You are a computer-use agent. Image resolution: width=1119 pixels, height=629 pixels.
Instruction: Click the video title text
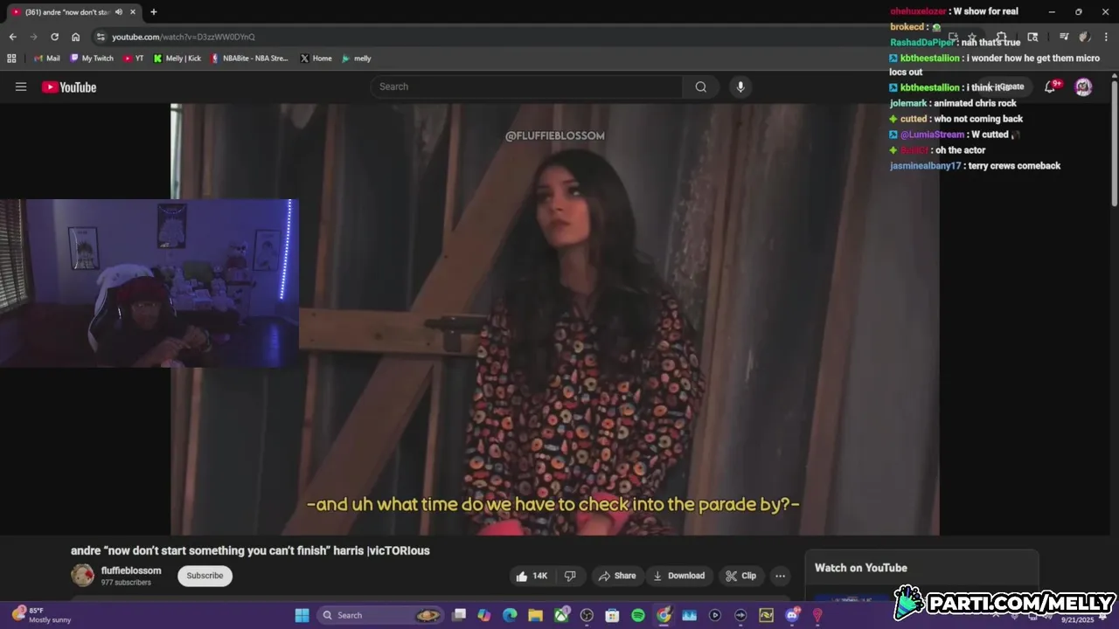coord(250,550)
